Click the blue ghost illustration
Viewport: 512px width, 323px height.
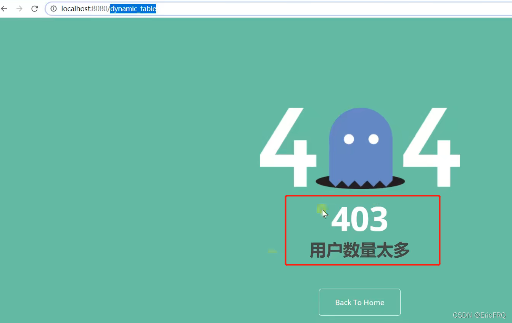[361, 148]
